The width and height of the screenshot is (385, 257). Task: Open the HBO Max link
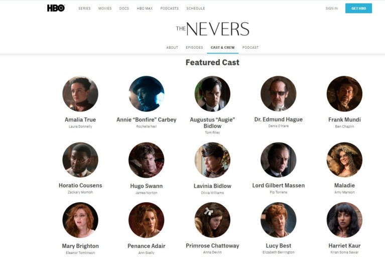[145, 9]
